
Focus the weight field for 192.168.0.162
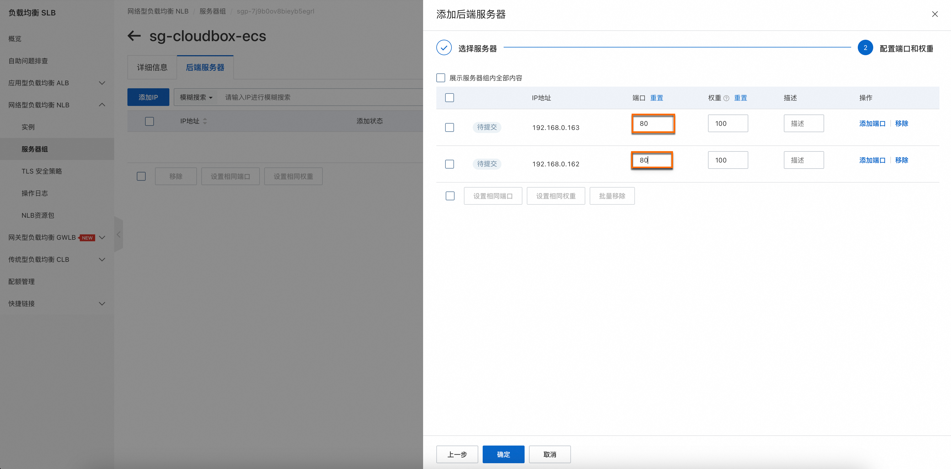click(x=728, y=160)
